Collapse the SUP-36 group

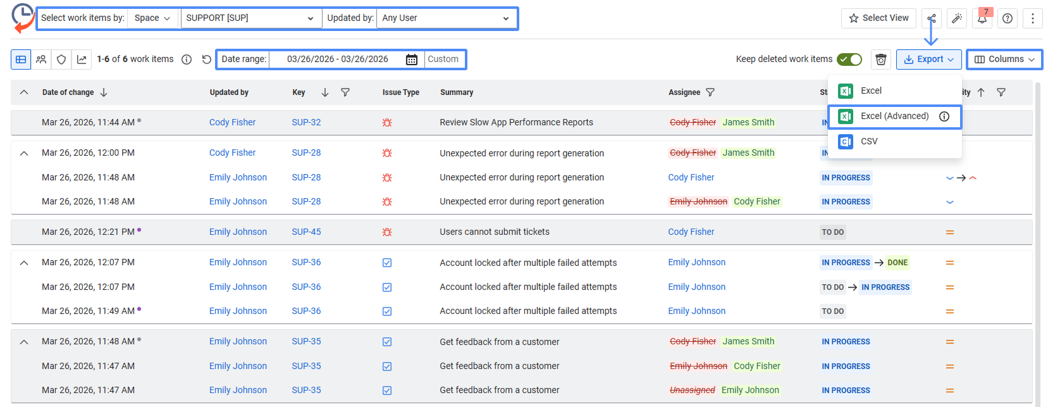point(24,263)
